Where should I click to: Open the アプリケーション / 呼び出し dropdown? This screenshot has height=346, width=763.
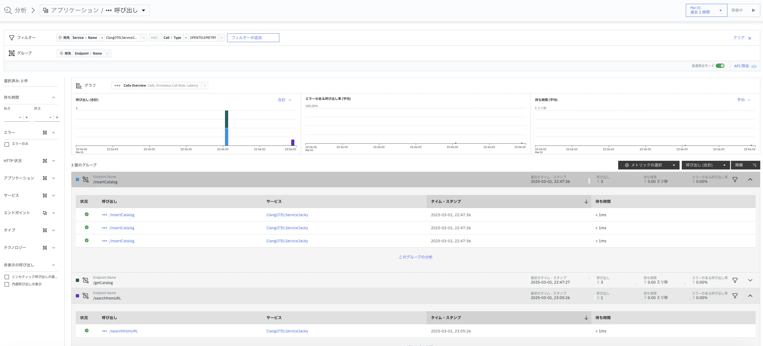tap(95, 10)
